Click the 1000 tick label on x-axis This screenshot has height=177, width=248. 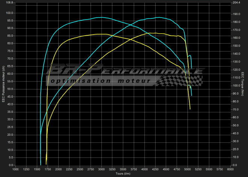(x=15, y=169)
